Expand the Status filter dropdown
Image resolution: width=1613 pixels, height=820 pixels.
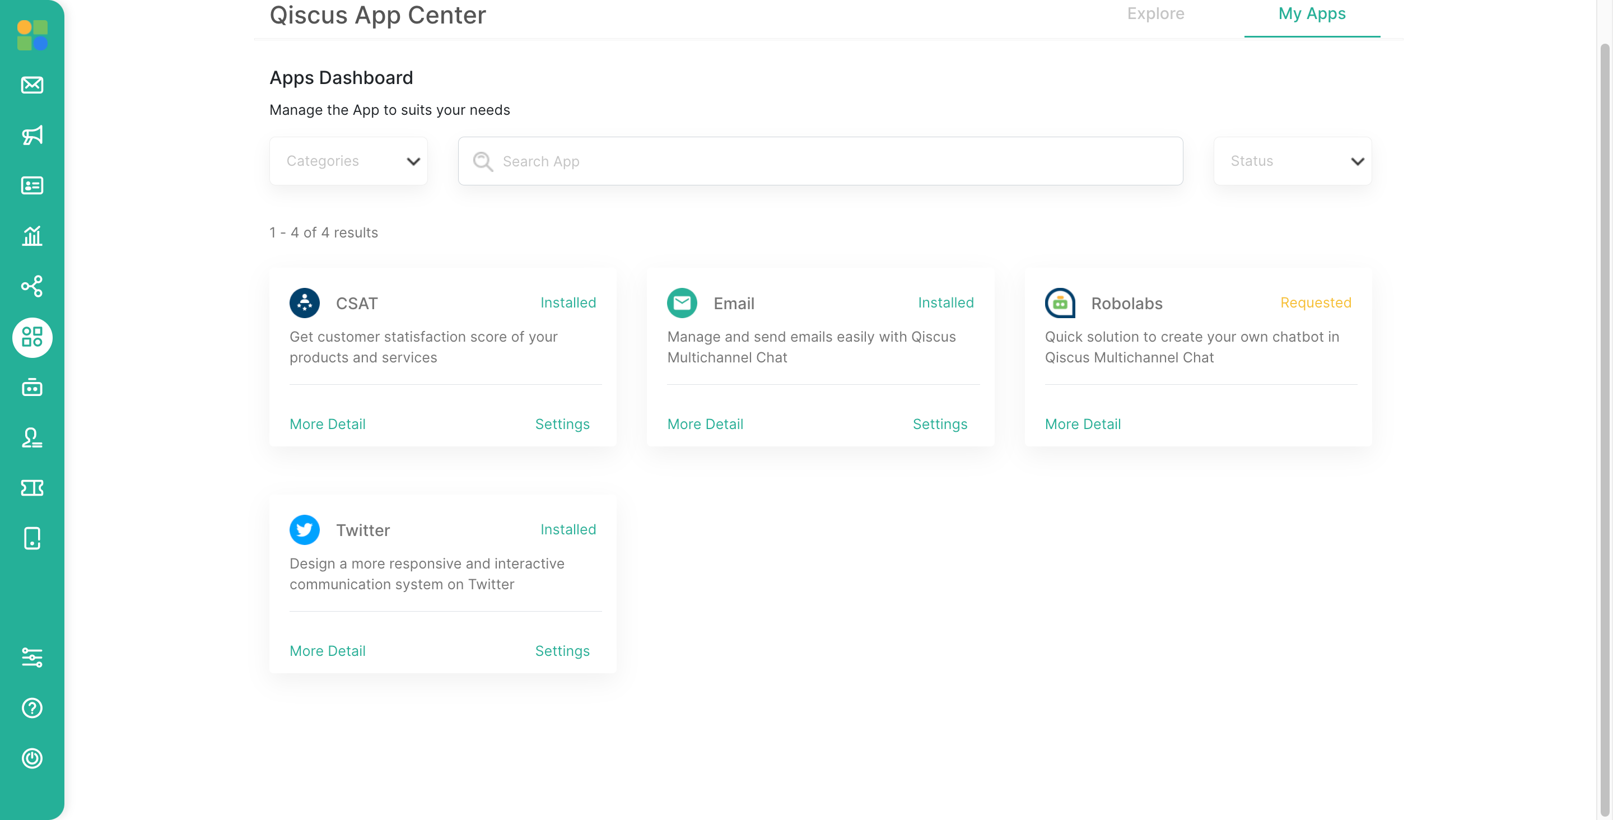[x=1293, y=161]
